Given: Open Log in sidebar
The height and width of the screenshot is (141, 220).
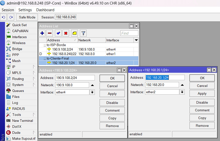Looking at the screenshot, I should tap(21, 103).
